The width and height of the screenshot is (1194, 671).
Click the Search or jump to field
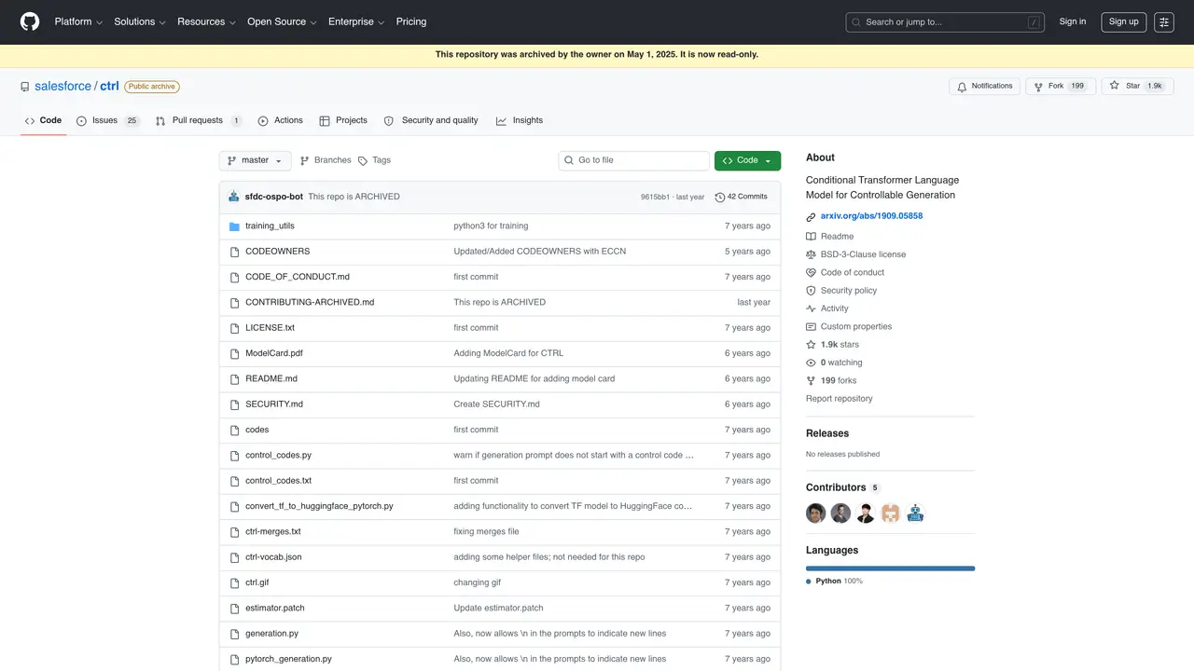[x=945, y=21]
